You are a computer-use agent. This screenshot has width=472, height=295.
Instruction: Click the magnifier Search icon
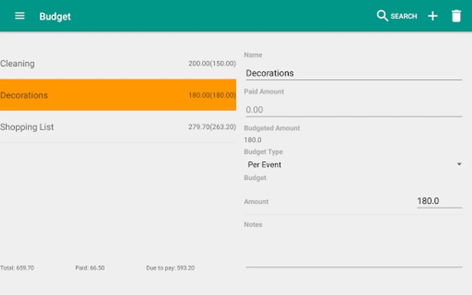coord(382,16)
